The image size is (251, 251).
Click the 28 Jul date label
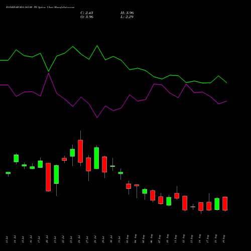point(95,239)
